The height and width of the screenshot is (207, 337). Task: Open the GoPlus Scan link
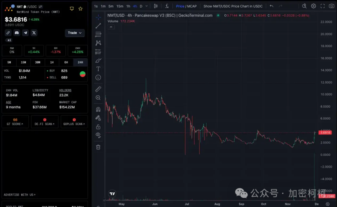click(74, 122)
